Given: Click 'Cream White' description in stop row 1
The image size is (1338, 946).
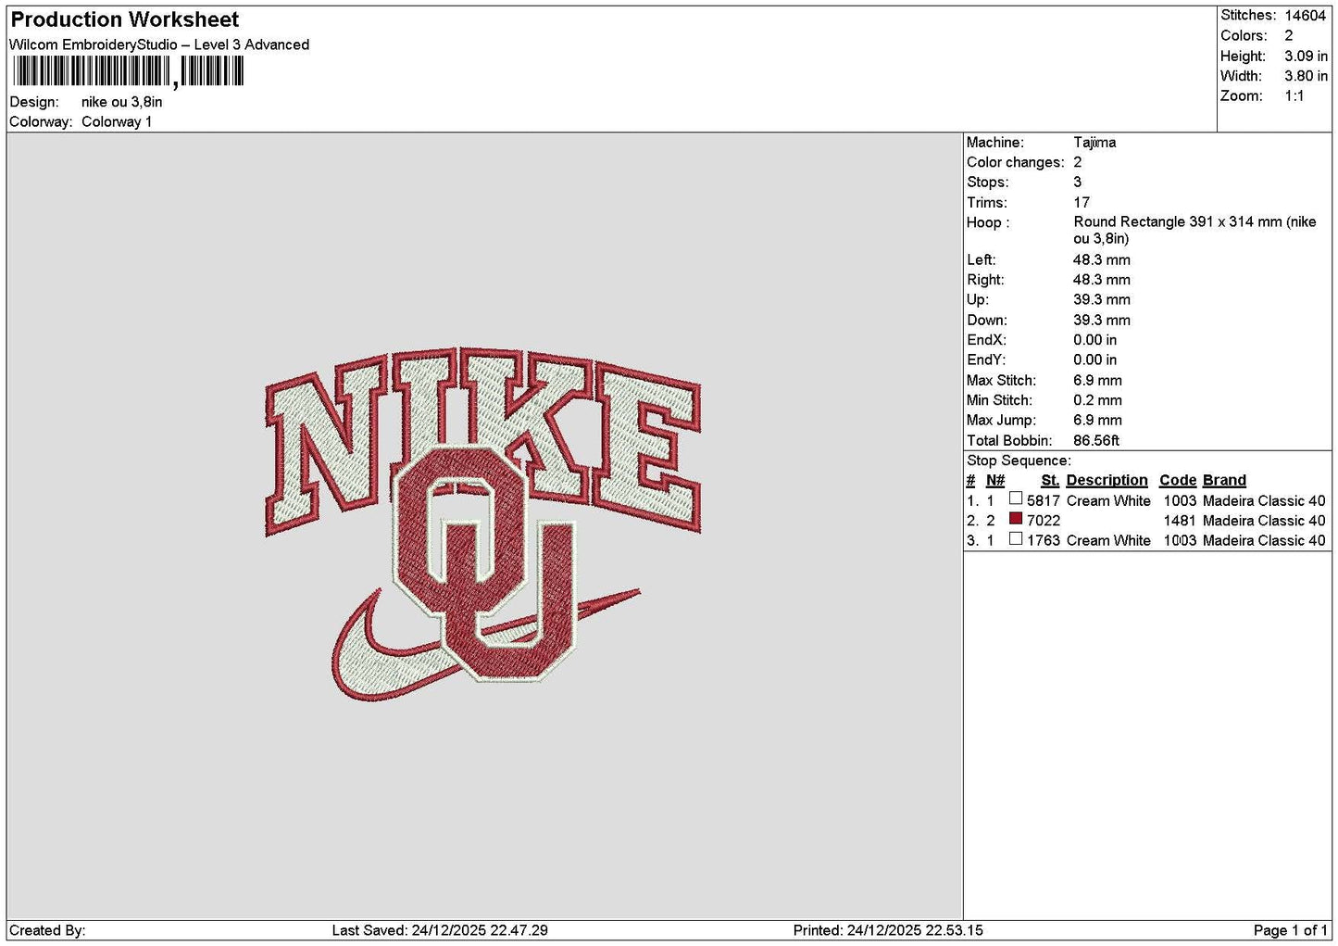Looking at the screenshot, I should [x=1108, y=500].
